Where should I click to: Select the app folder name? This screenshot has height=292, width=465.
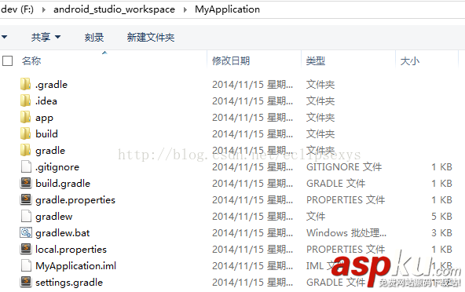tap(44, 118)
